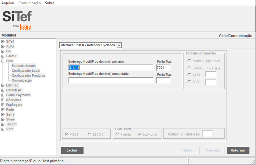256x165 pixels.
Task: Expand the Global Payments module node
Action: [x=3, y=95]
